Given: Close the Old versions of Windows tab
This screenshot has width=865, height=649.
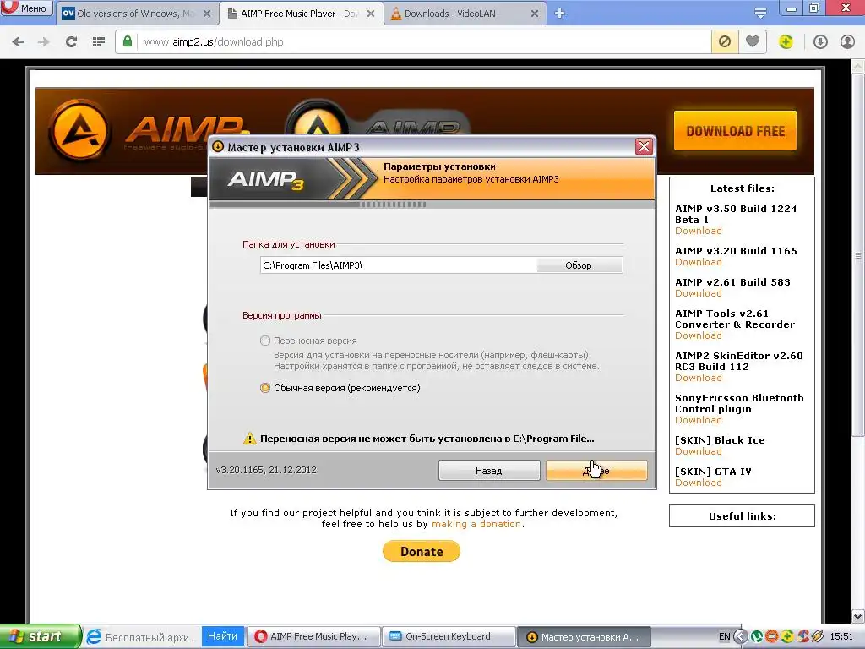Looking at the screenshot, I should (207, 14).
